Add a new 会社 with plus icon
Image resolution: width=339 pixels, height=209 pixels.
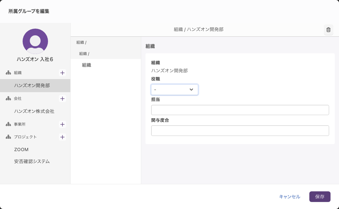tap(63, 98)
